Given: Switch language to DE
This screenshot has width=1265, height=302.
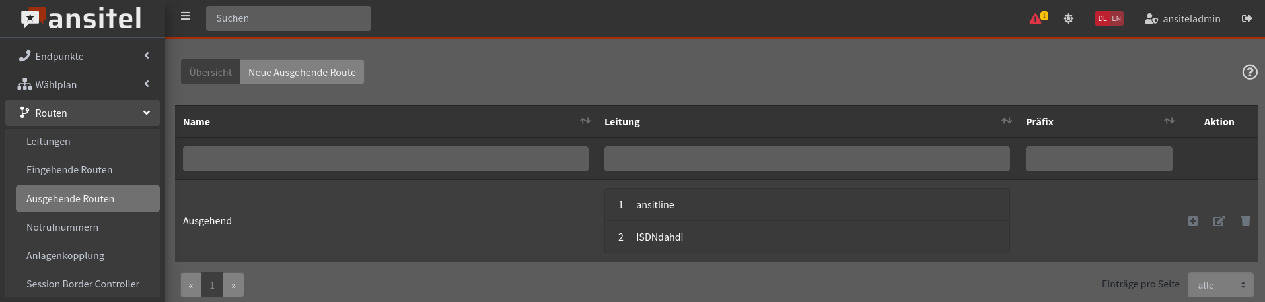Looking at the screenshot, I should pos(1102,18).
